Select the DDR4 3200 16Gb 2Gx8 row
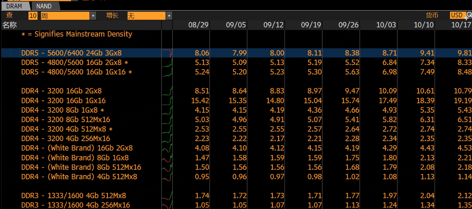Viewport: 472px width, 209px height. [x=61, y=91]
